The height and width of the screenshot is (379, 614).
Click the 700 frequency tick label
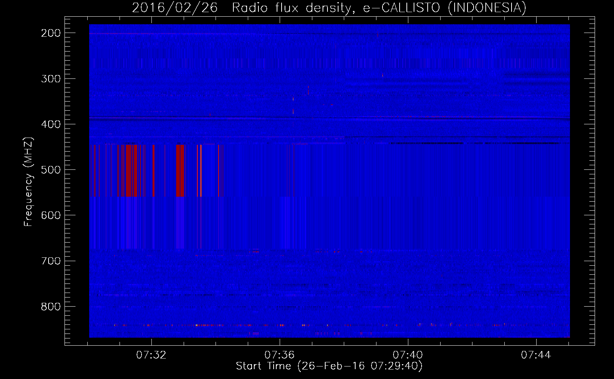[51, 261]
